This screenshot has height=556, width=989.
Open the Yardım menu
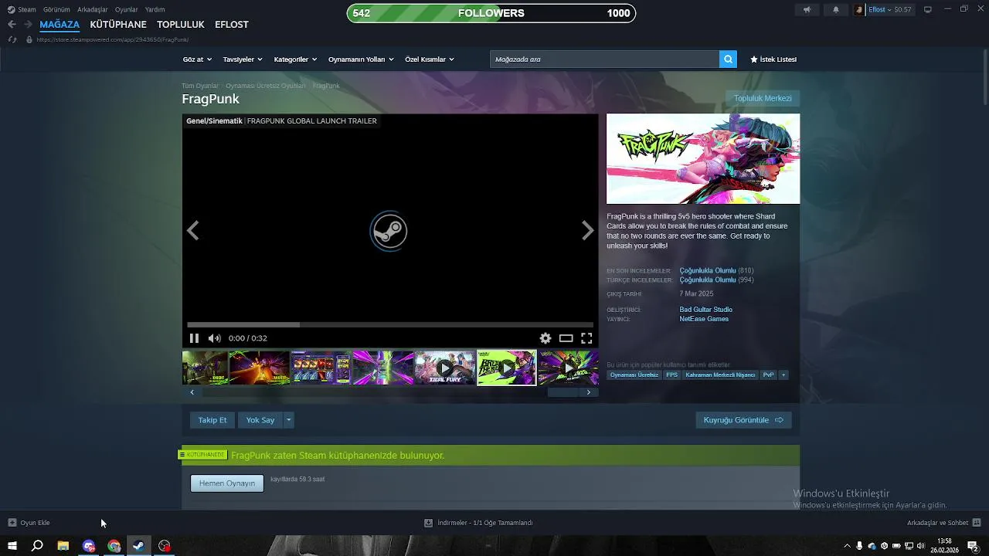click(x=155, y=10)
